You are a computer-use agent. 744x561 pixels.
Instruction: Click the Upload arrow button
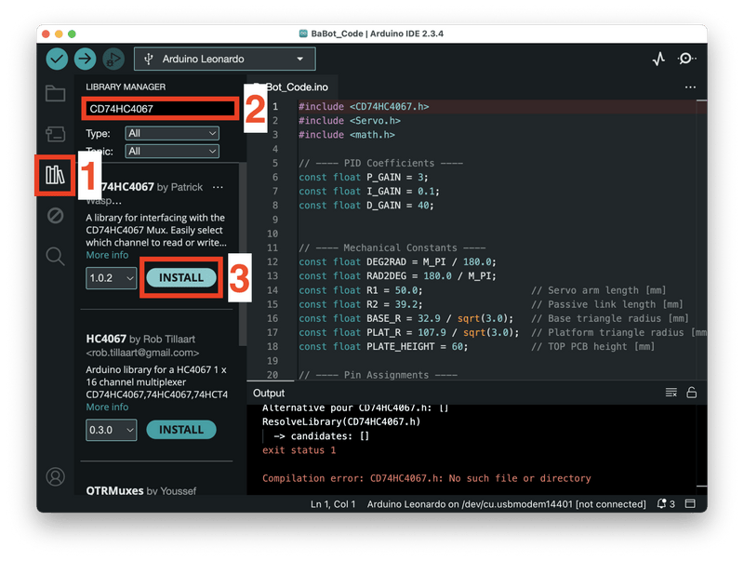(x=84, y=58)
